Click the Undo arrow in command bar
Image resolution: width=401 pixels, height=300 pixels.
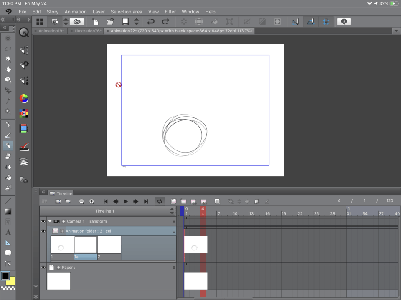[x=151, y=22]
